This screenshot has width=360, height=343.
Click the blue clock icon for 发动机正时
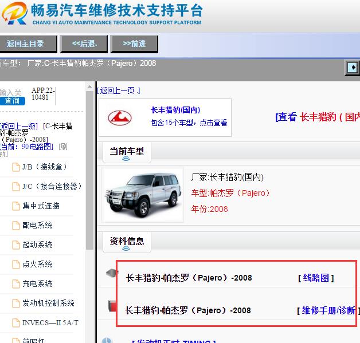(x=106, y=340)
